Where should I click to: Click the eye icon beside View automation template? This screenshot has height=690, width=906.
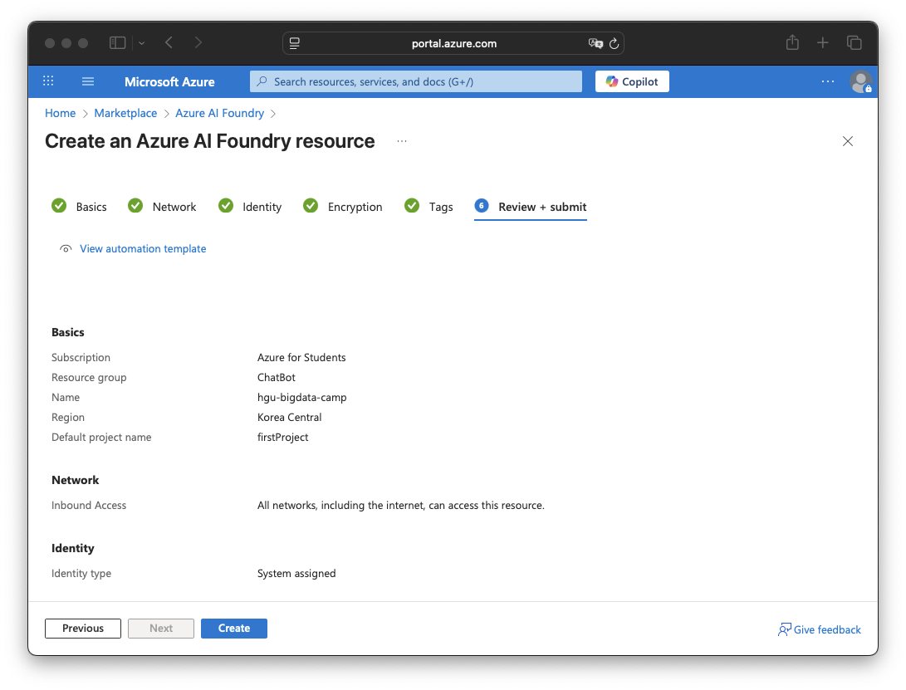coord(66,249)
